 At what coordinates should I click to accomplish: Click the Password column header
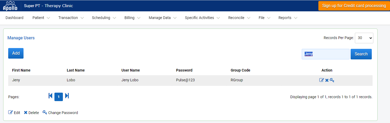click(184, 70)
